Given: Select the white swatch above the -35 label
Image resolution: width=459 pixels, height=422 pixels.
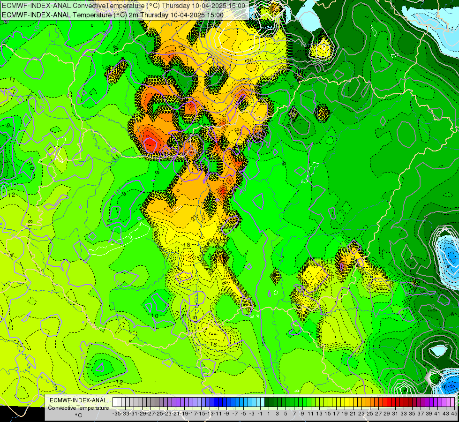Looking at the screenshot, I should [x=115, y=402].
